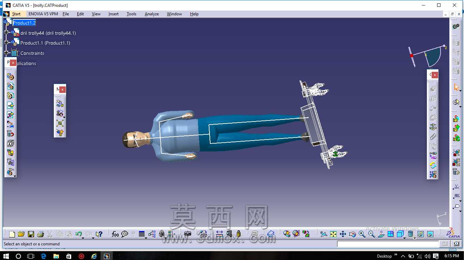Viewport: 464px width, 260px height.
Task: Print using the printer icon
Action: (41, 234)
